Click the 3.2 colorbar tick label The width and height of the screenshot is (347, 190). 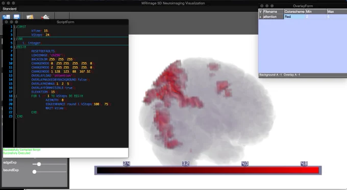coord(186,163)
